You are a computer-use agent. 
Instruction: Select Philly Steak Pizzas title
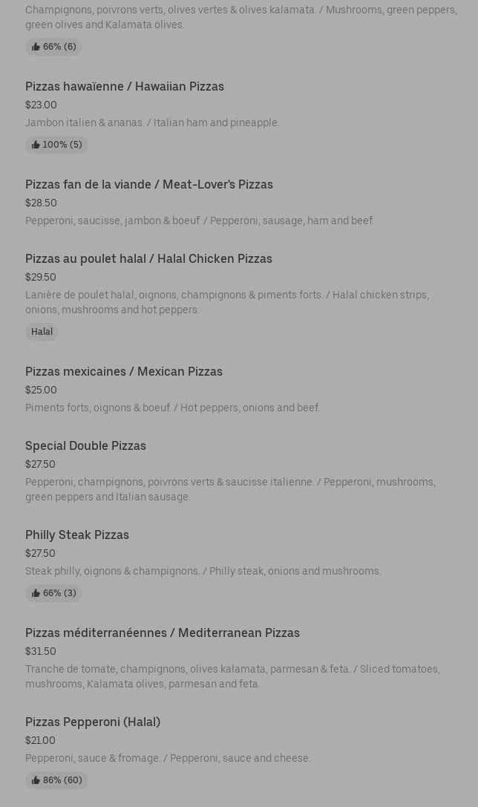tap(76, 535)
